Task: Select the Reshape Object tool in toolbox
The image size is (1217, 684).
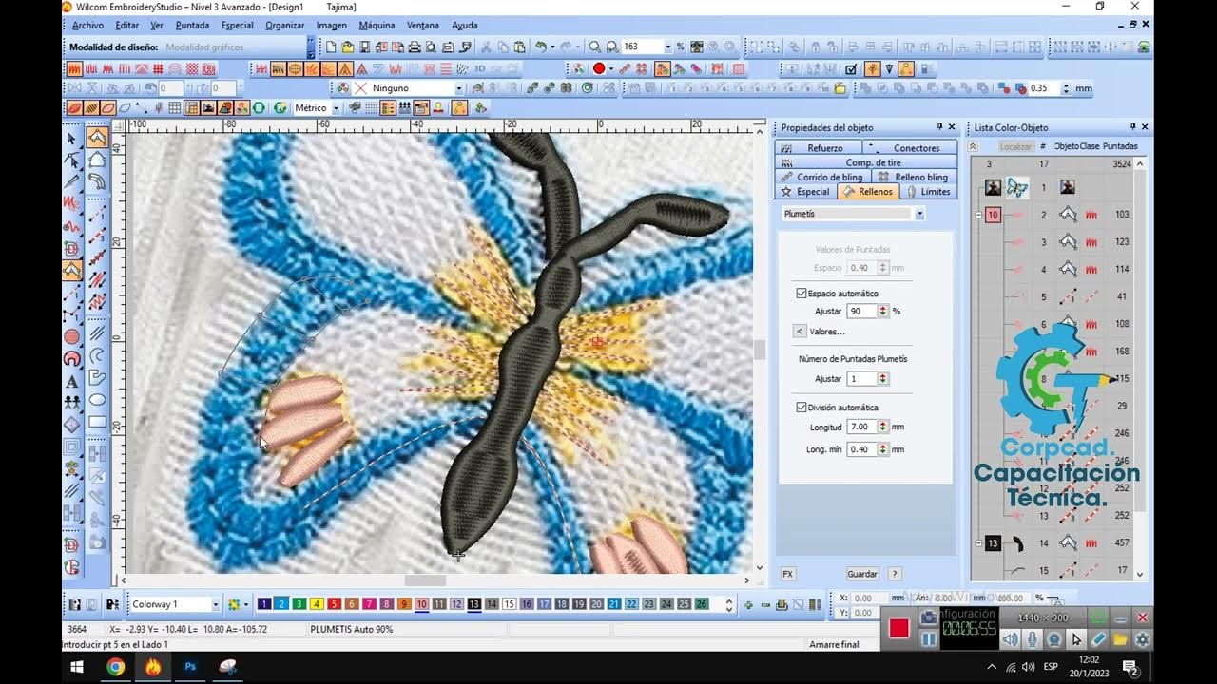Action: [x=72, y=159]
